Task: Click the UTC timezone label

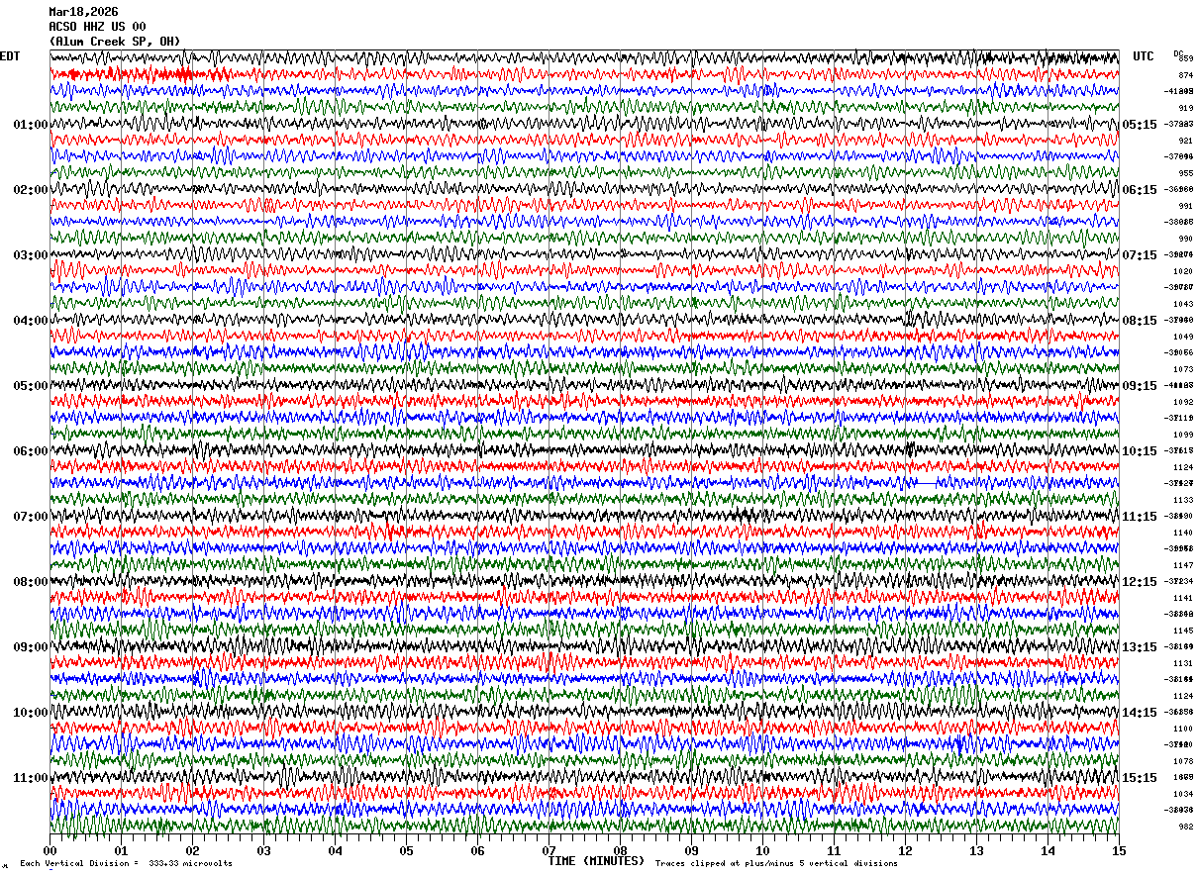Action: [x=1144, y=56]
